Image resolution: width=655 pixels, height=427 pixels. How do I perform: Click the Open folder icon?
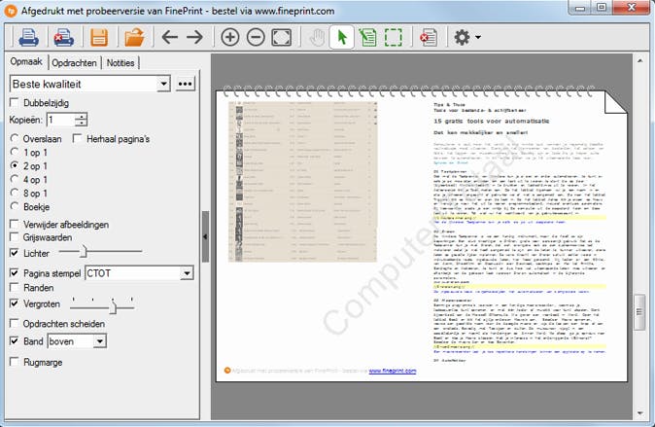tap(134, 38)
